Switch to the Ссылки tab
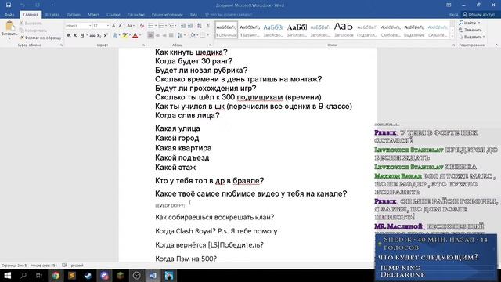This screenshot has width=501, height=282. click(113, 14)
